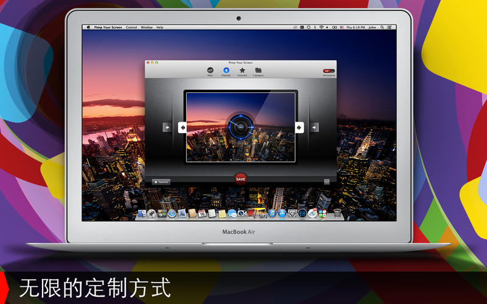Select the Popular toolbar icon
The height and width of the screenshot is (304, 487).
[226, 72]
